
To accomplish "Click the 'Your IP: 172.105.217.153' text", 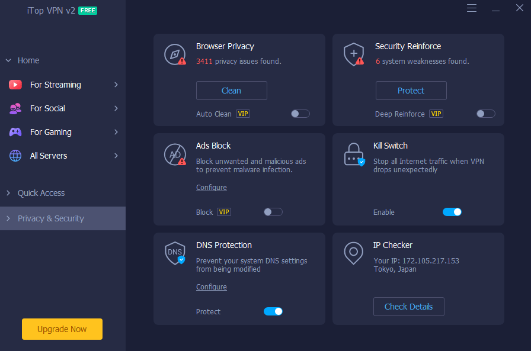I will [x=417, y=260].
